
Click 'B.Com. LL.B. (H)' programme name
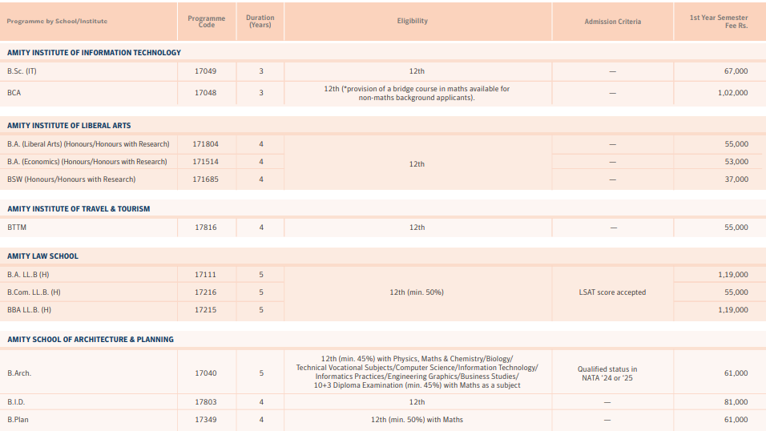(x=34, y=292)
